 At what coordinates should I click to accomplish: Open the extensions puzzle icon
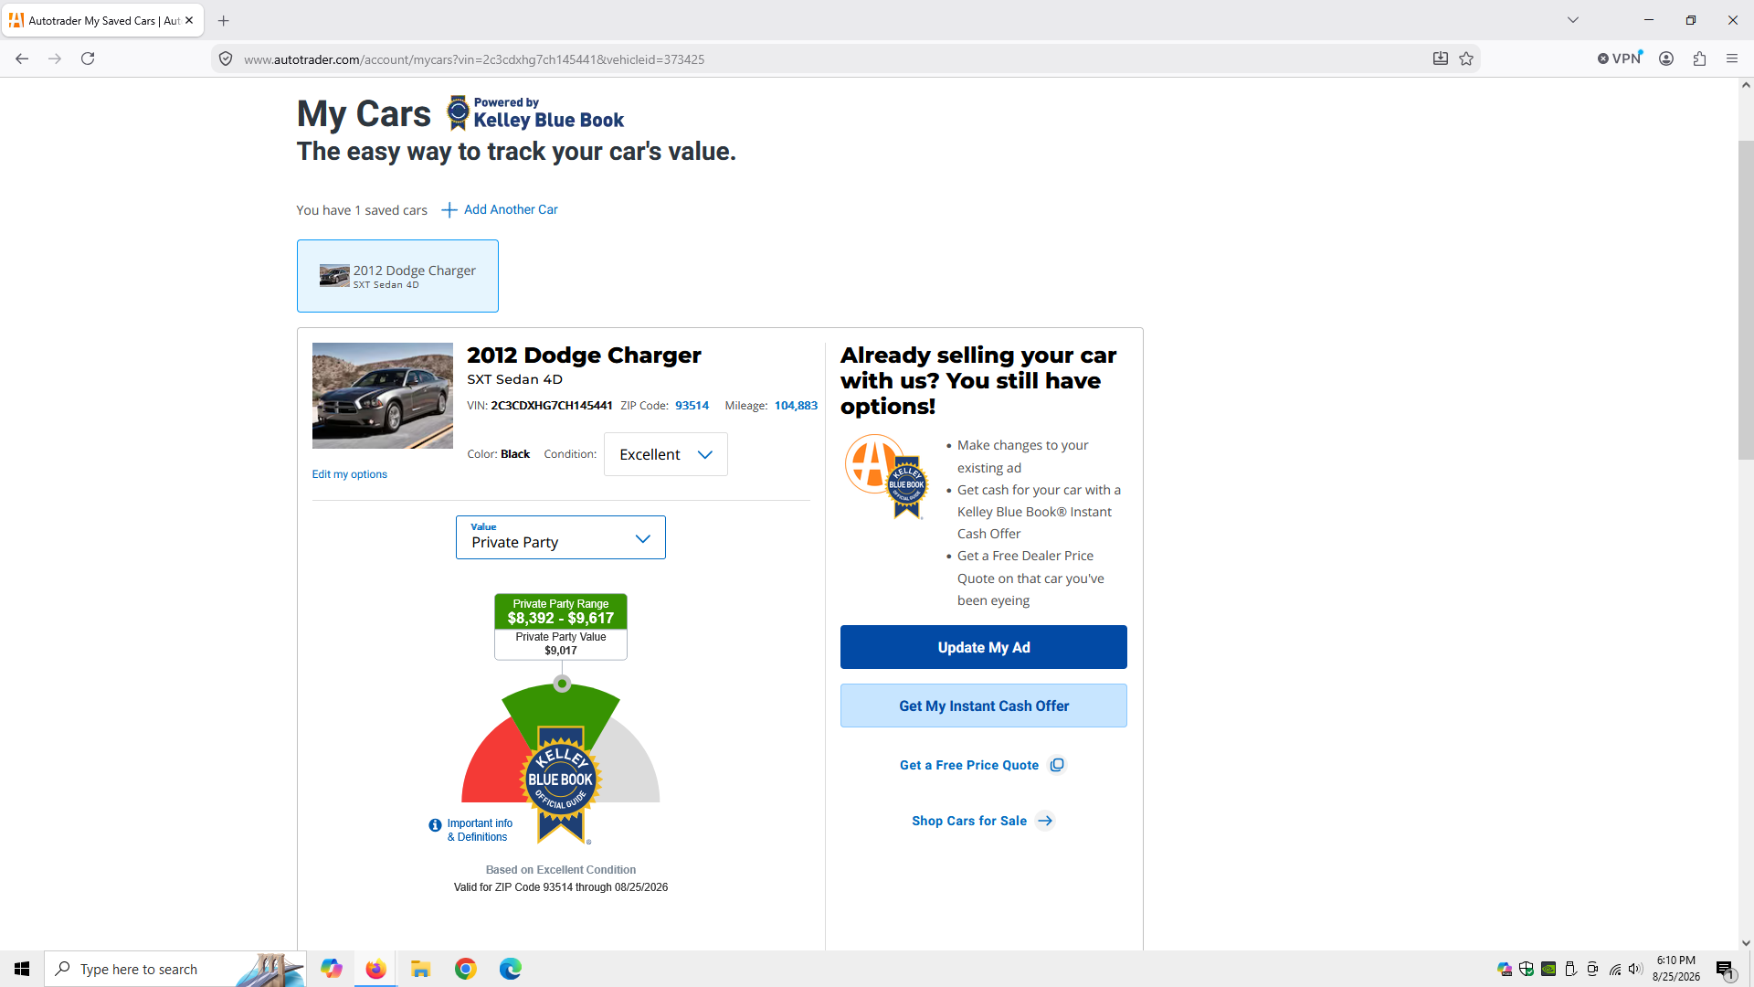1699,58
